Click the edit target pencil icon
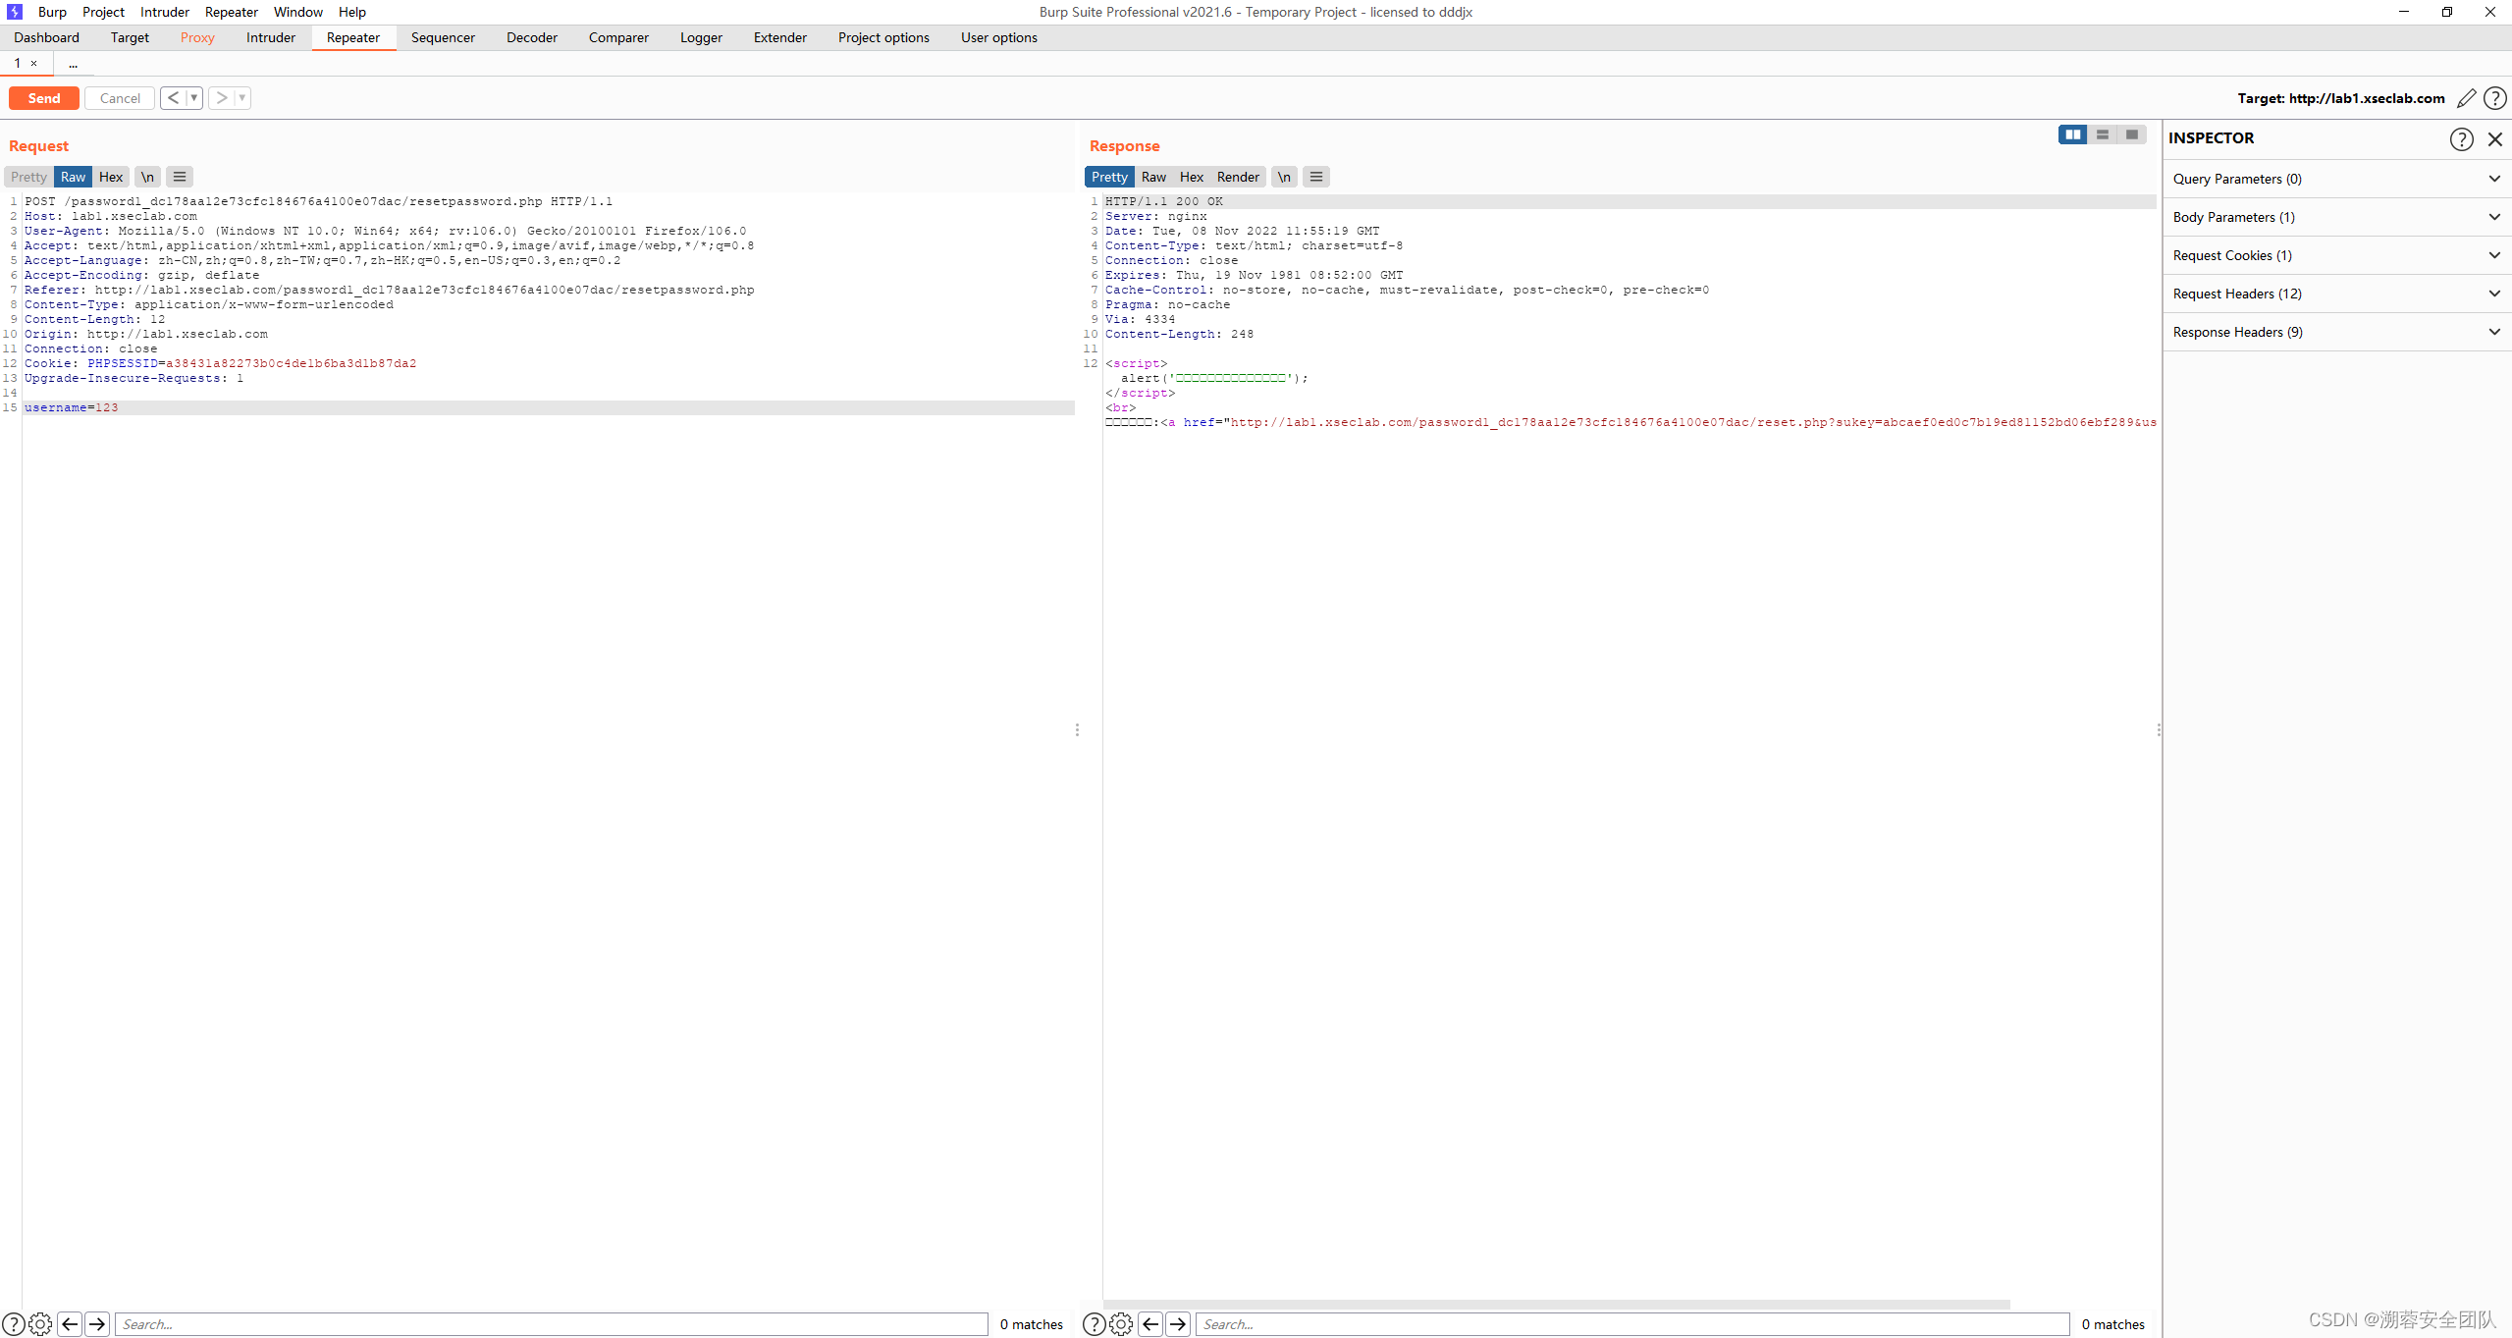 point(2466,98)
